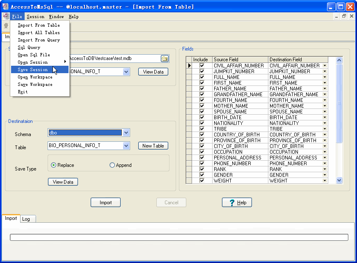Choose Import From Query menu item
Screen dimensions: 357x263
40,40
